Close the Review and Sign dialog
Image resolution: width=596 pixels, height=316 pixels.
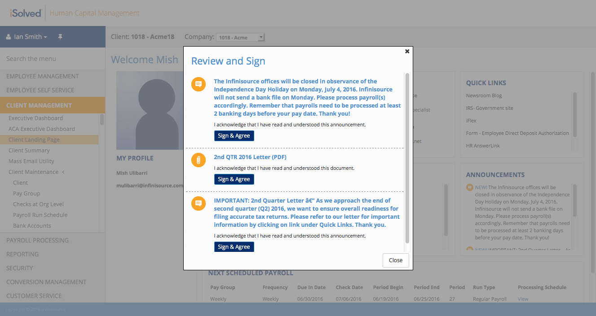point(395,260)
